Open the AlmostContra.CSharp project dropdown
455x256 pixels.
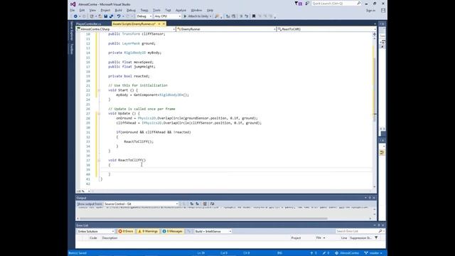click(x=126, y=29)
